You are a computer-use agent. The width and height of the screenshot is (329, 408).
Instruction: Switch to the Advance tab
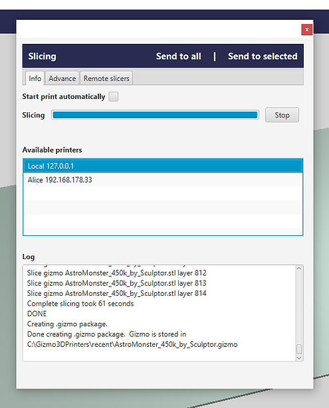tap(62, 78)
